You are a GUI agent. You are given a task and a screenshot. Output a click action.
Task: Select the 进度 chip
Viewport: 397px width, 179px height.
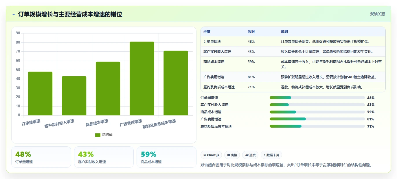pos(250,155)
